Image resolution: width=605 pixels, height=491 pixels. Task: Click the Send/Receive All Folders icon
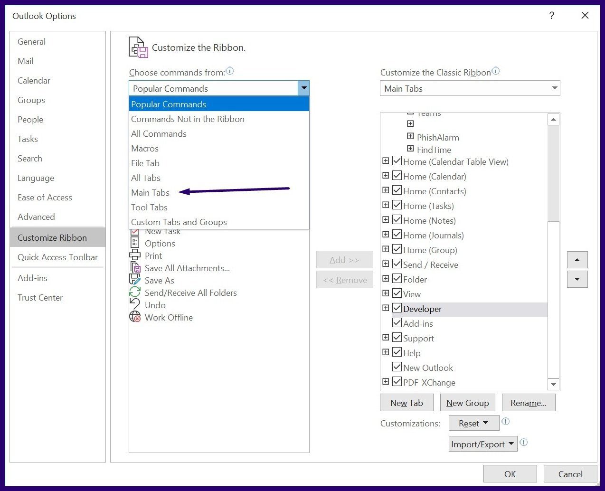135,293
